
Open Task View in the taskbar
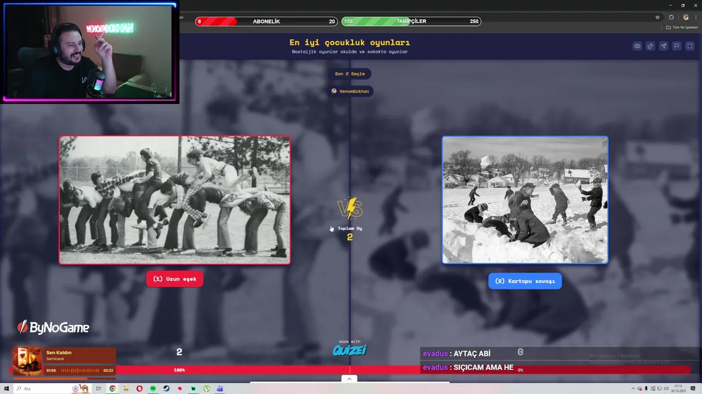click(x=99, y=389)
